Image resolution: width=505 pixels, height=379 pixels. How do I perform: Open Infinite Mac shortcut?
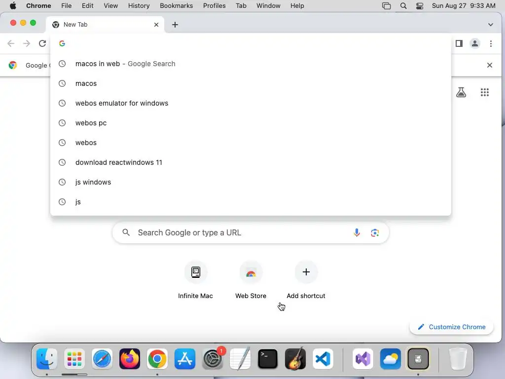tap(195, 280)
